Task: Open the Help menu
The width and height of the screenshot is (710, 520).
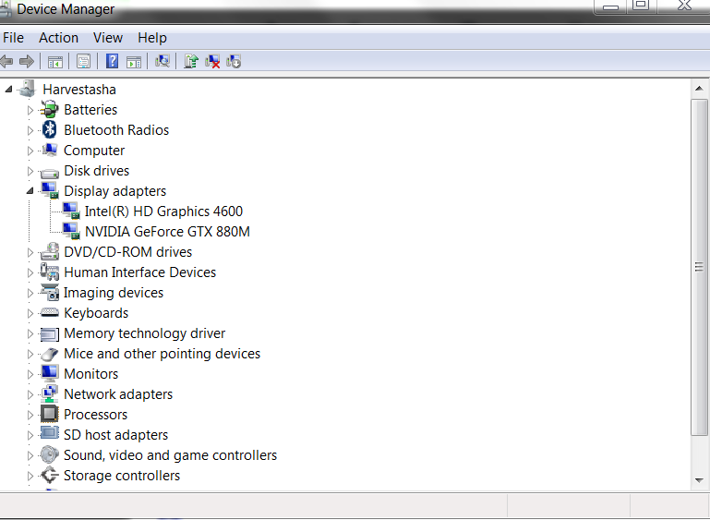Action: (152, 38)
